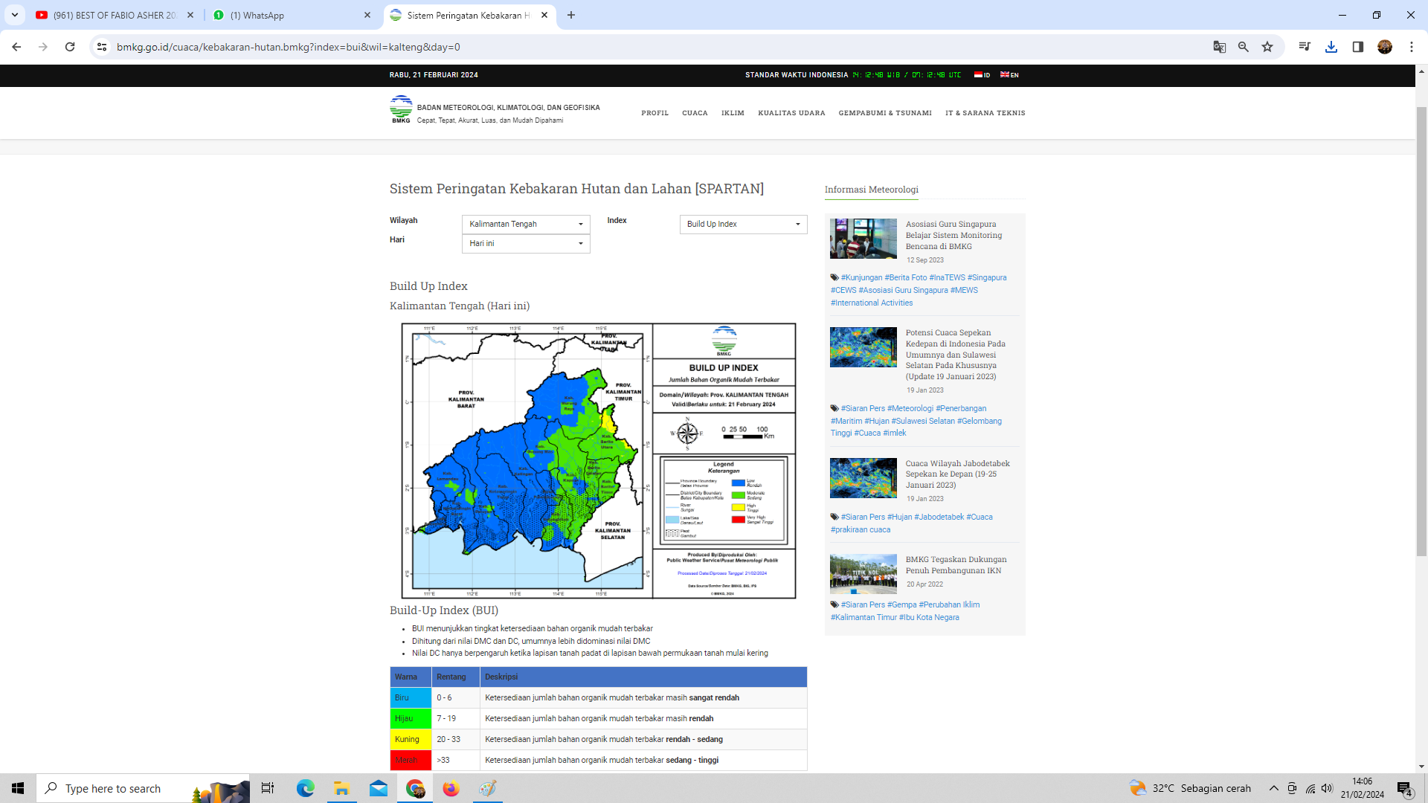Click the #Meteorologi tag
Image resolution: width=1428 pixels, height=803 pixels.
(x=910, y=408)
